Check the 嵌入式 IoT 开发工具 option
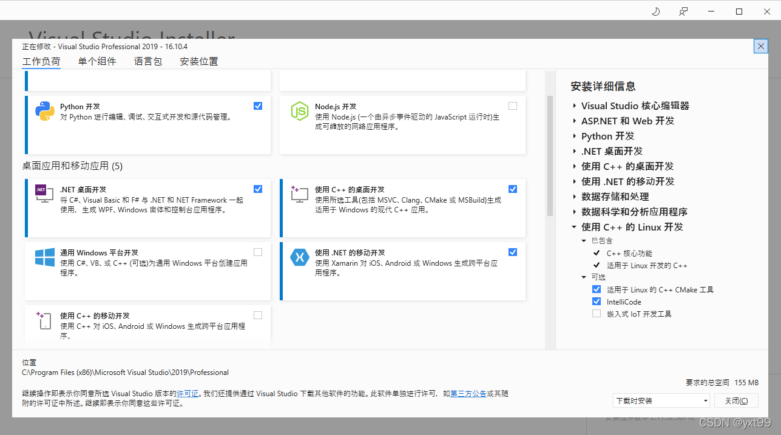781x435 pixels. coord(597,314)
